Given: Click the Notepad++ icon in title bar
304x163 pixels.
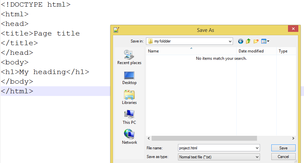Looking at the screenshot, I should pyautogui.click(x=116, y=30).
